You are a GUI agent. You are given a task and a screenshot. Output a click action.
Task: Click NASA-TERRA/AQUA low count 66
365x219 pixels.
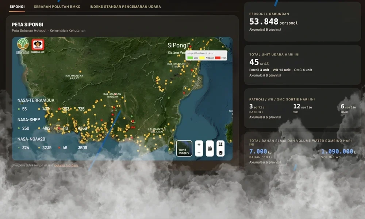click(x=24, y=109)
